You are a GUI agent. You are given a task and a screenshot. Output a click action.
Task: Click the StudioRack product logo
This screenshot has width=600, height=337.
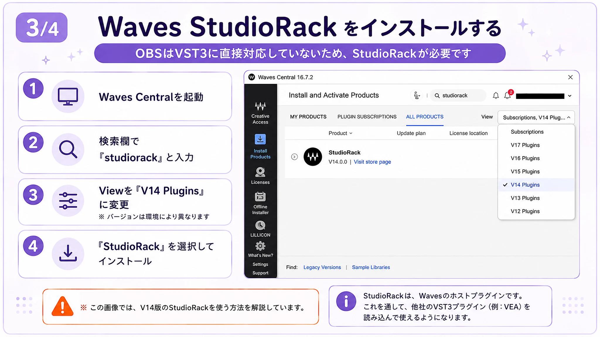click(x=313, y=157)
